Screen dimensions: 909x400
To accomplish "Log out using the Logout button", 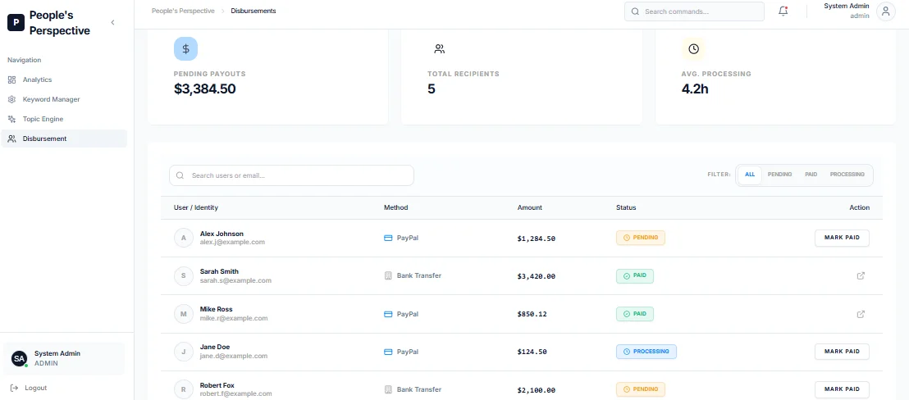I will click(29, 388).
